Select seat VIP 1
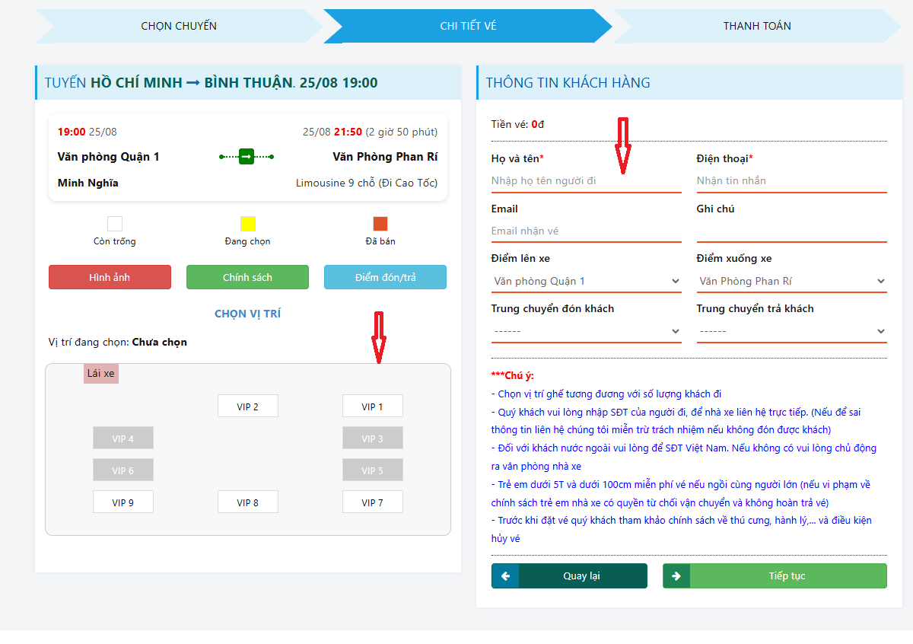The height and width of the screenshot is (644, 913). coord(372,406)
